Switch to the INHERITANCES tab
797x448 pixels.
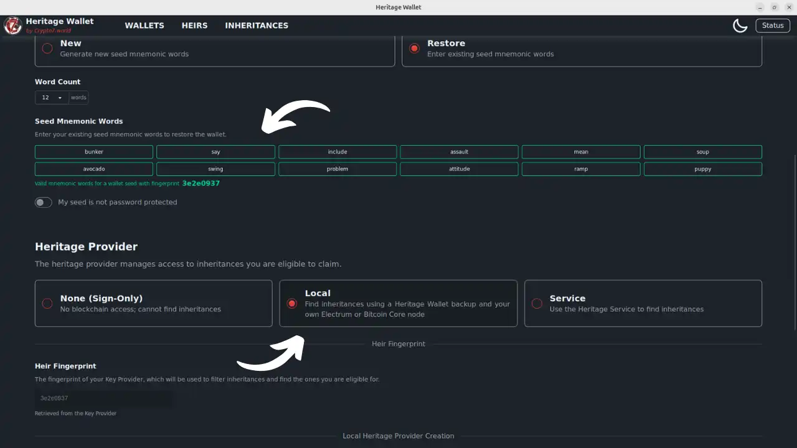click(x=257, y=26)
